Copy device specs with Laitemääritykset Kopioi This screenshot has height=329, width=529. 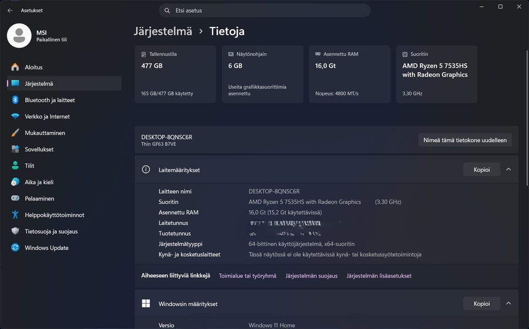482,169
